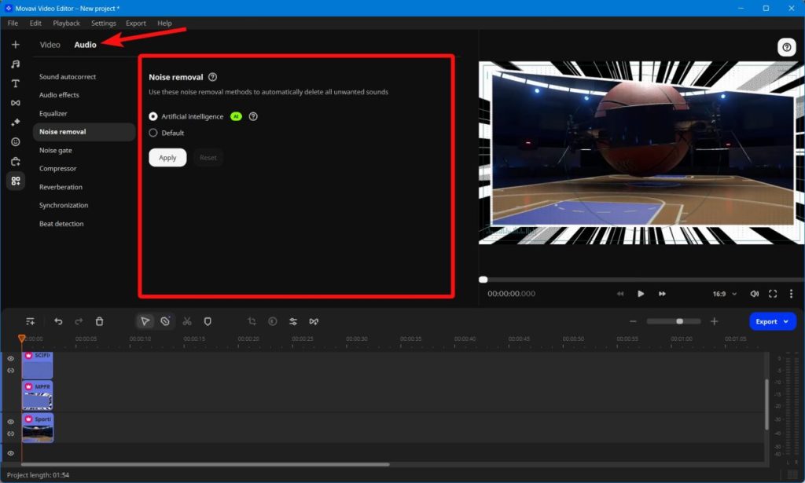Open the Help menu
805x483 pixels.
[164, 23]
